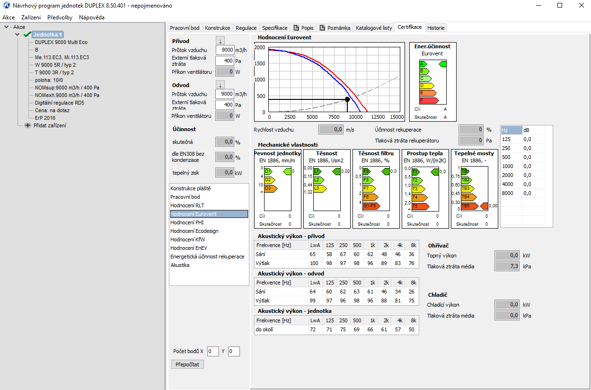Click the Přepočítat button
The height and width of the screenshot is (390, 591).
[187, 364]
